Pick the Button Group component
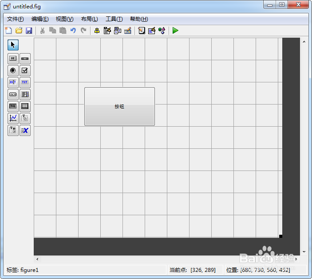Screen dimensions: 312x279 pos(13,130)
